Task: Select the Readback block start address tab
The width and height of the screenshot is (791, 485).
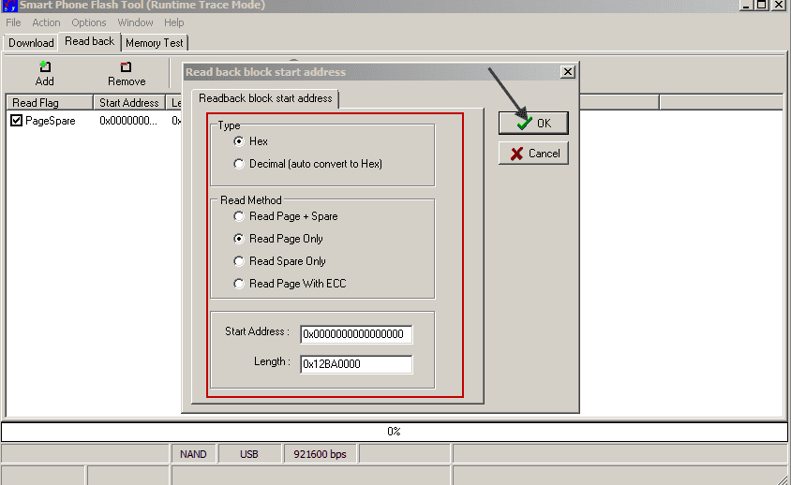Action: 265,98
